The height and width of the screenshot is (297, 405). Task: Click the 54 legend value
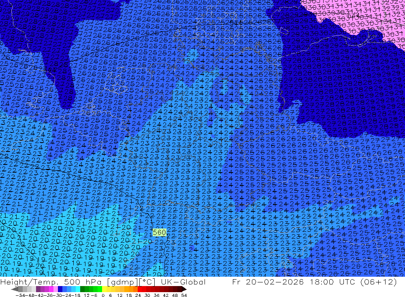point(184,295)
